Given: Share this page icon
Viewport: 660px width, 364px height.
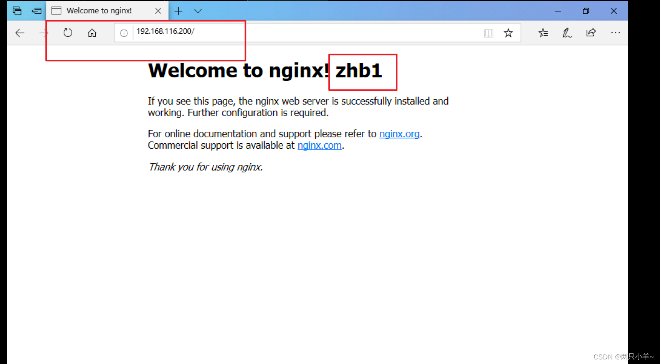Looking at the screenshot, I should (x=591, y=33).
